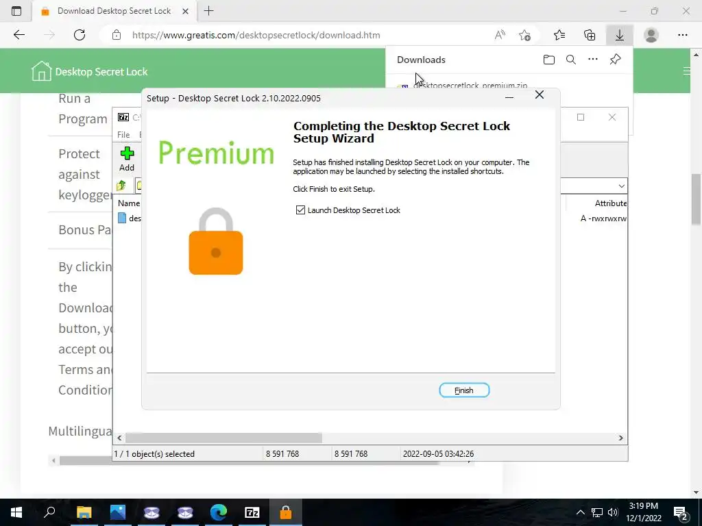Open Edge Settings and more menu
Viewport: 702px width, 526px height.
coord(682,35)
